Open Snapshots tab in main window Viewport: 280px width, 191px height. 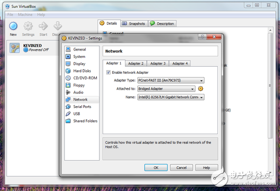(x=133, y=24)
